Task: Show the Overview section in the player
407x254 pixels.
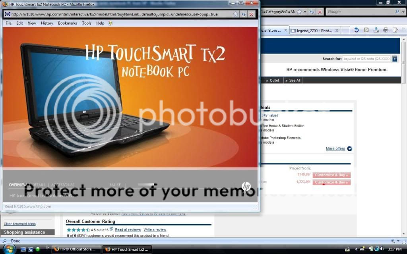Action: pyautogui.click(x=18, y=185)
